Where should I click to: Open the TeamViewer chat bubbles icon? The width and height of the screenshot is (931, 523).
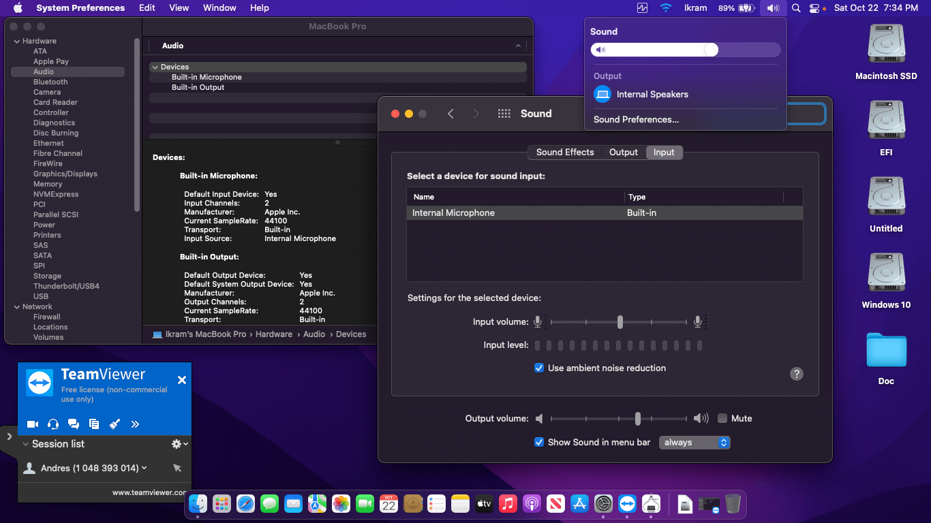[x=74, y=424]
